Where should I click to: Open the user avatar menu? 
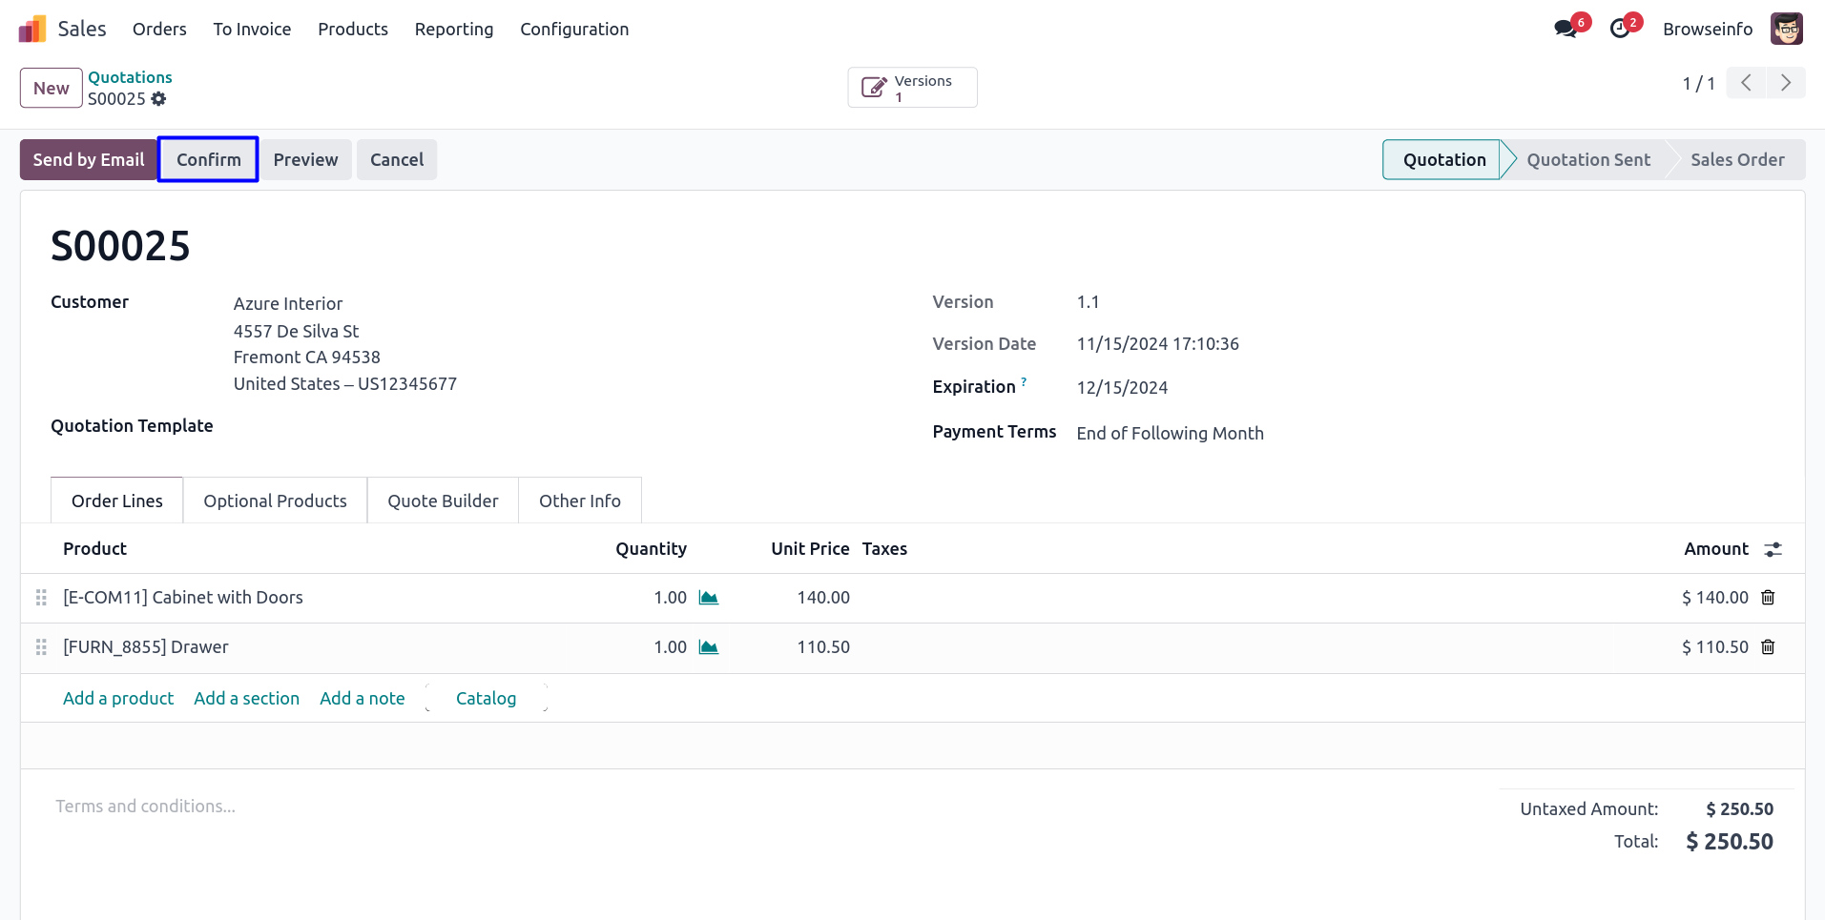click(1786, 29)
